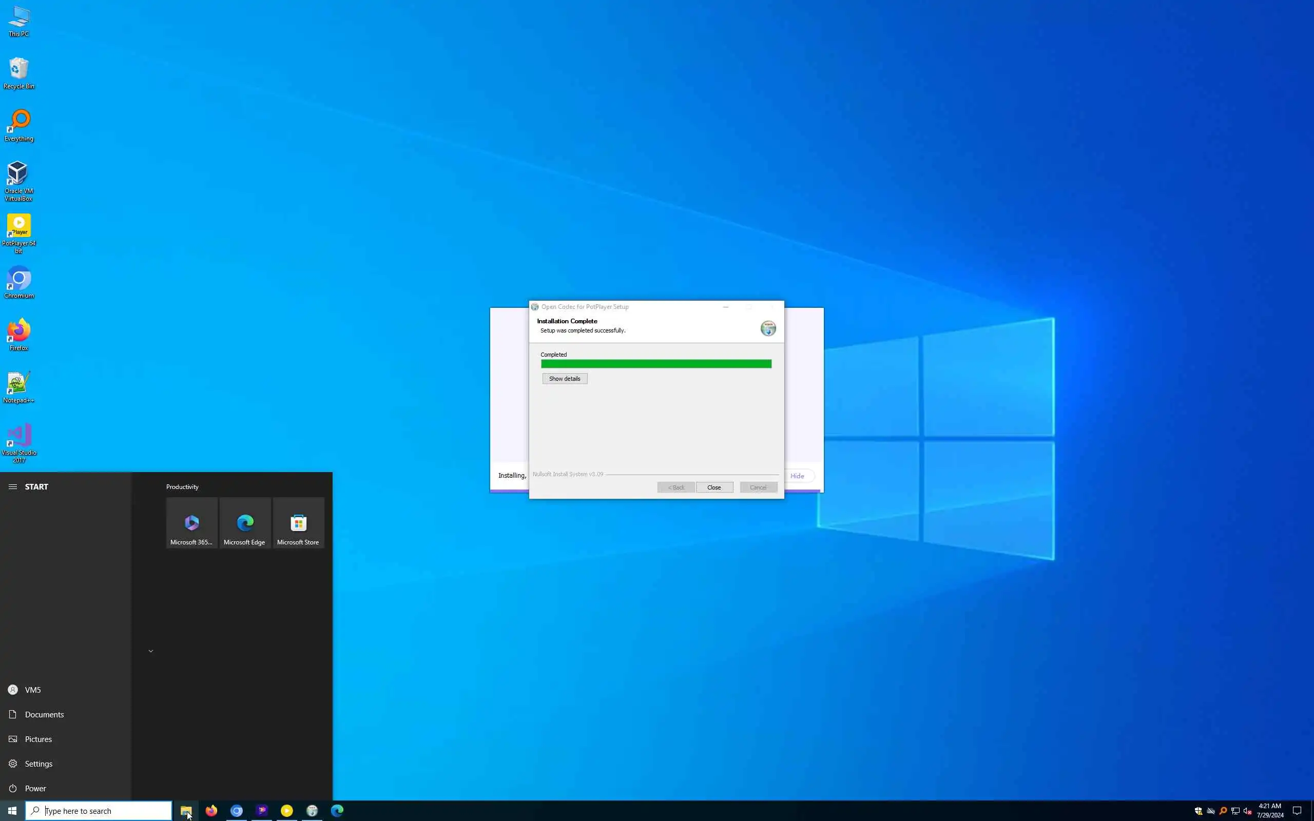Show details of the installation

click(x=564, y=379)
